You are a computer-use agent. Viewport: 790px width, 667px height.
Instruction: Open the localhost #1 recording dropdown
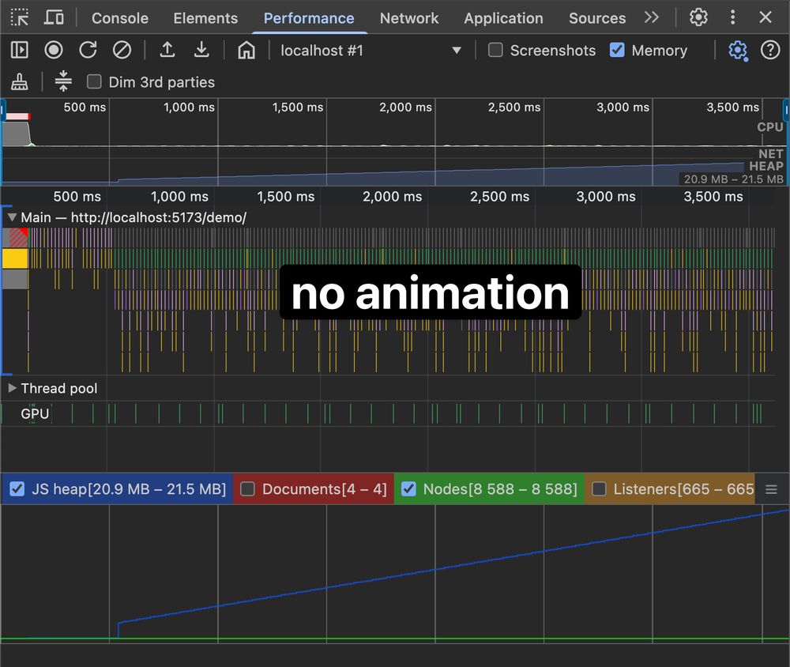click(371, 51)
